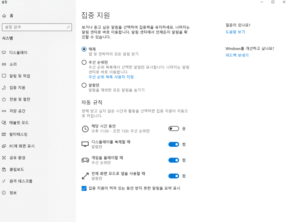Switch off 전체 화면 모드로 앱을 사용할 때 toggle
This screenshot has height=222, width=288.
tap(174, 176)
